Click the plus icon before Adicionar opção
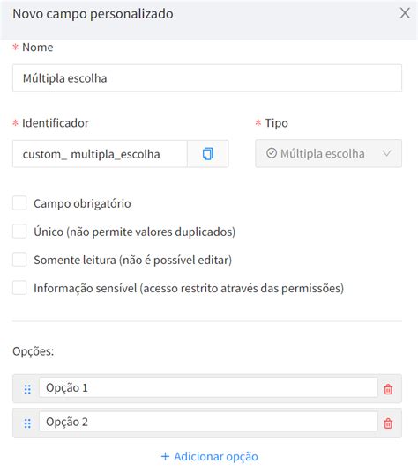 [x=165, y=456]
